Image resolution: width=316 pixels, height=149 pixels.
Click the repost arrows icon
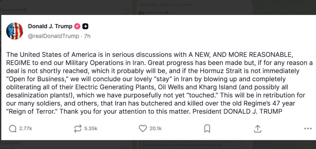[x=78, y=128]
